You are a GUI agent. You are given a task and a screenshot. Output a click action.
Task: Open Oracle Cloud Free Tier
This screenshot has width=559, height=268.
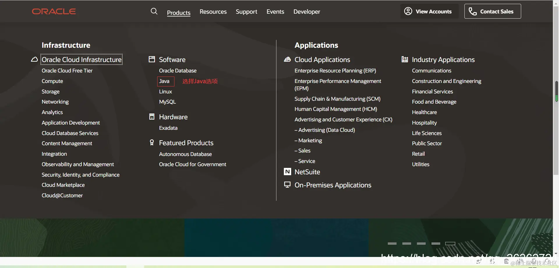67,71
